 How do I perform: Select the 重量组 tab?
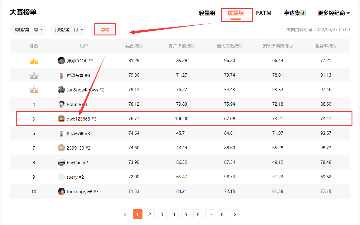(x=236, y=13)
